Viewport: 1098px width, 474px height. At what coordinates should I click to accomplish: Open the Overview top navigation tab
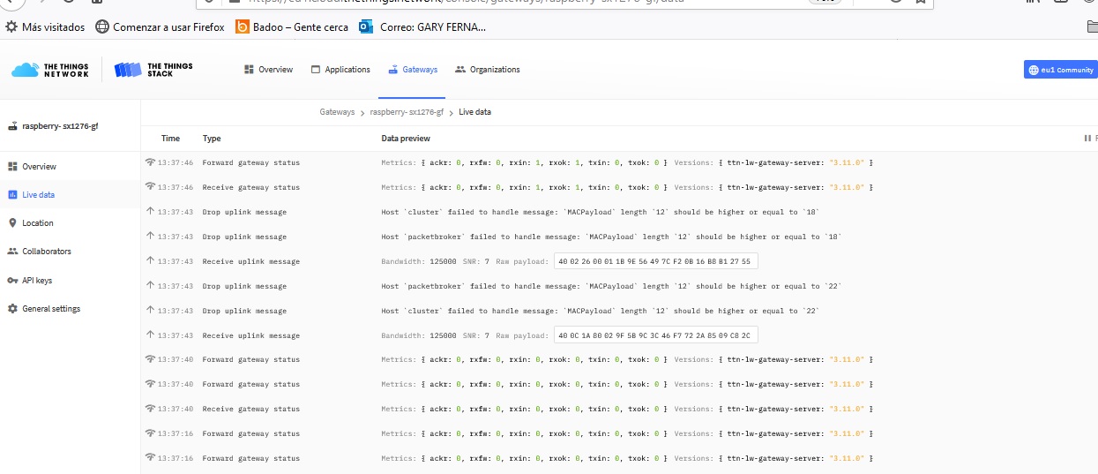click(x=268, y=70)
